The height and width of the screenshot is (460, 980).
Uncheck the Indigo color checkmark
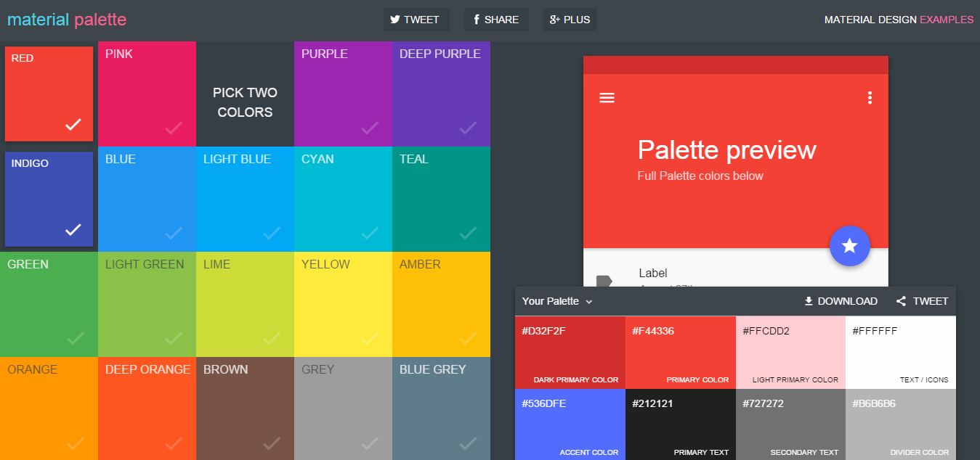click(x=73, y=230)
